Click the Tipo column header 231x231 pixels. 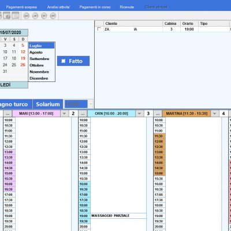[214, 24]
